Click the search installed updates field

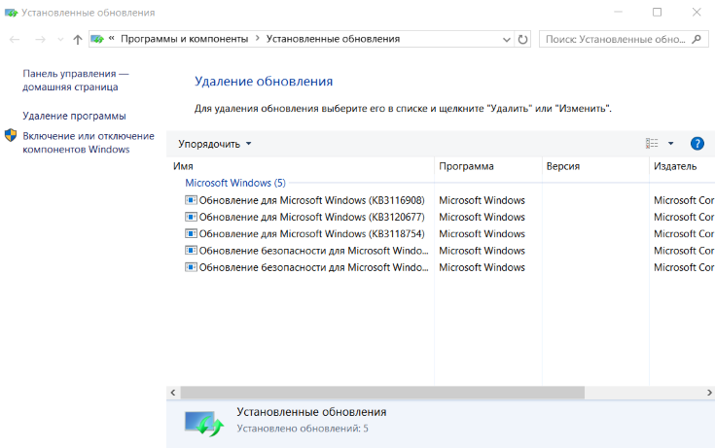pyautogui.click(x=616, y=40)
